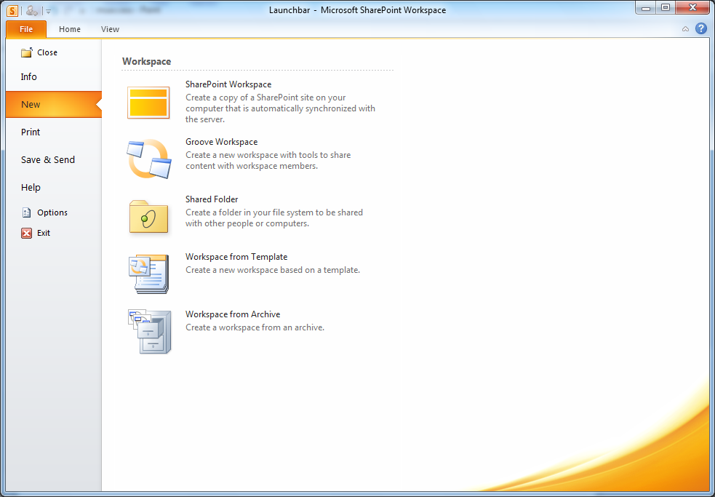This screenshot has height=497, width=715.
Task: Open the blue Help question mark icon
Action: tap(701, 29)
